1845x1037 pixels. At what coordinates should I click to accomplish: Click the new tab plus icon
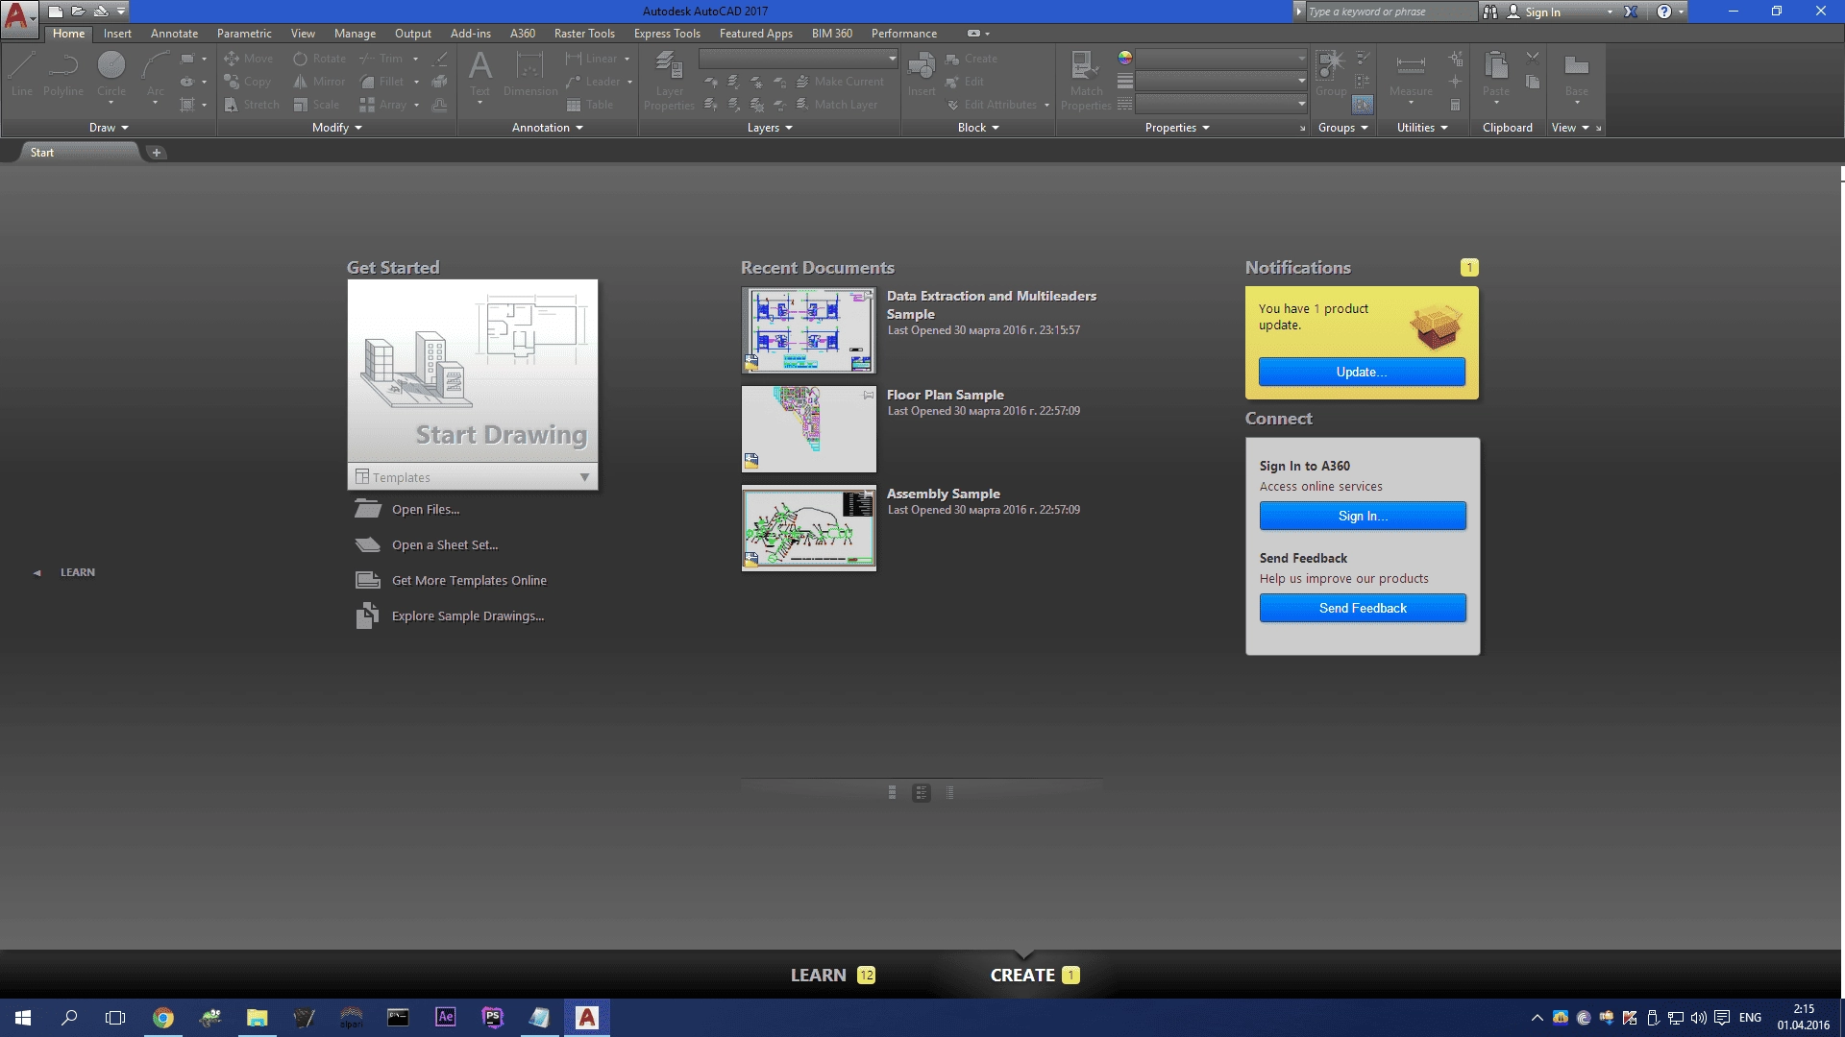tap(157, 153)
